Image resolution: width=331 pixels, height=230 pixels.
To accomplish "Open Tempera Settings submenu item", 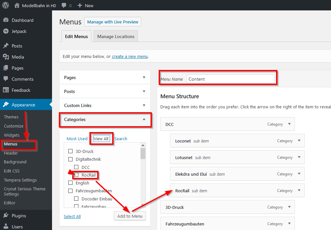I will 20,180.
